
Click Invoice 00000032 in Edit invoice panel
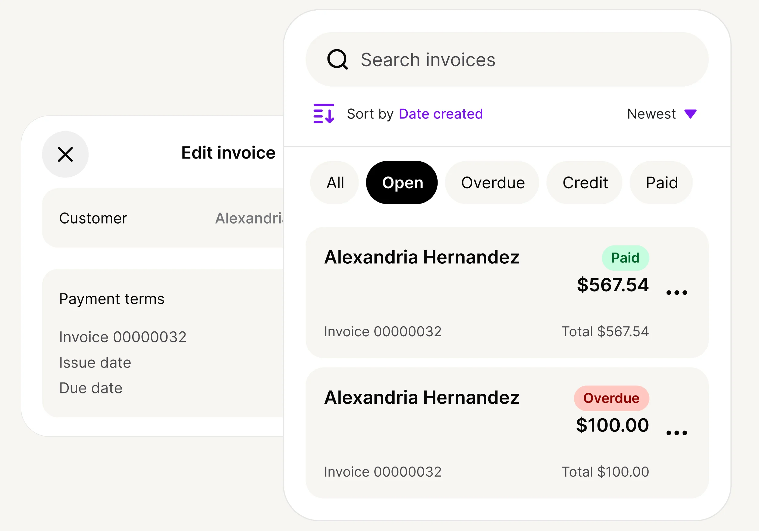point(123,337)
